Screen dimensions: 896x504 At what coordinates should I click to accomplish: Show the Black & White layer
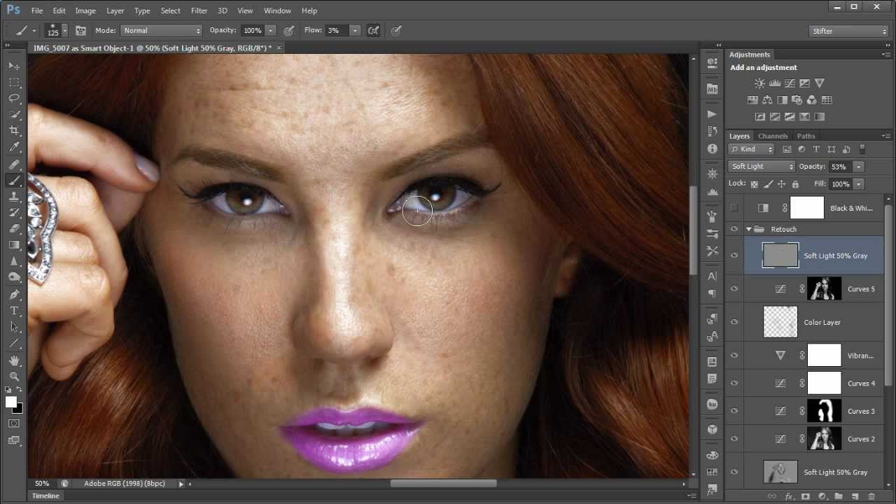[x=734, y=208]
